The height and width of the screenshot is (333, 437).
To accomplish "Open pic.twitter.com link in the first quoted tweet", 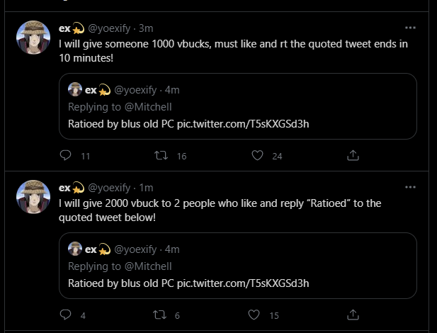I will pyautogui.click(x=243, y=124).
